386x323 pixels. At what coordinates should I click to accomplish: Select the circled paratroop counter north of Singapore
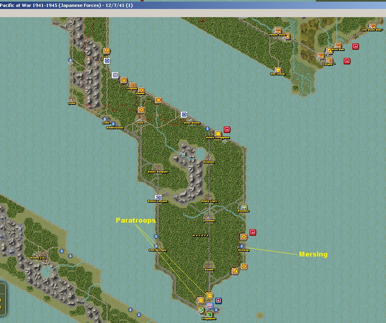coord(209,295)
